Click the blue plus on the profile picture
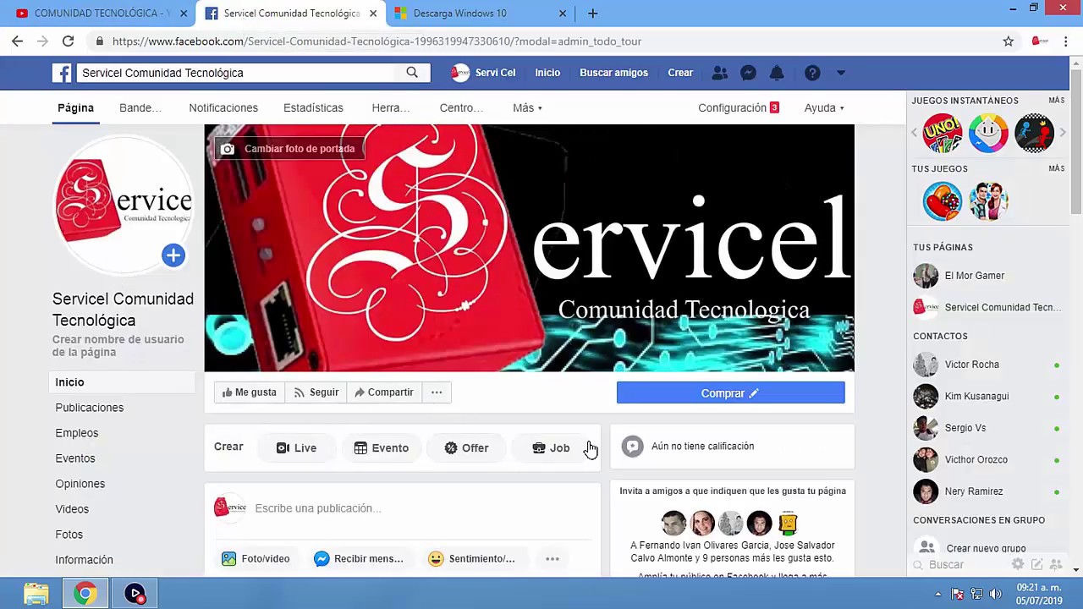The image size is (1083, 609). click(173, 255)
